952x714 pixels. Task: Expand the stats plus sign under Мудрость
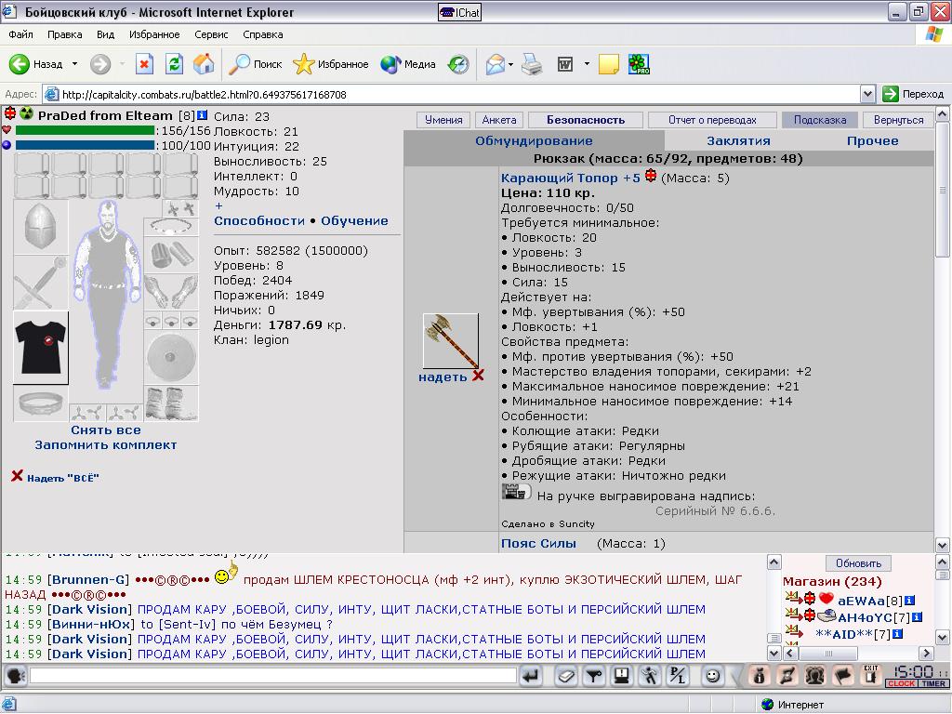[218, 205]
